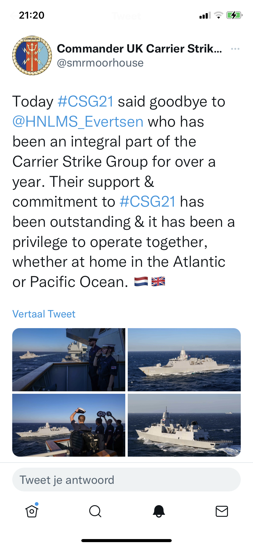Screen dimensions: 253x547
Task: Tap the @smrmoorhouse handle
Action: pos(100,63)
